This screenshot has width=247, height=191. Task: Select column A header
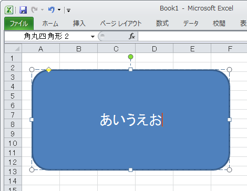point(40,49)
